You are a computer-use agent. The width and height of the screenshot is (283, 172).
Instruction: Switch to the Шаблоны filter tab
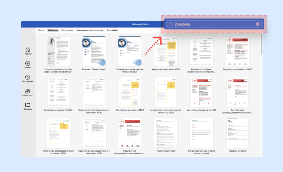click(x=52, y=30)
